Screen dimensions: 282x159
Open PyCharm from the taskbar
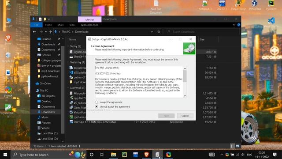pos(124,155)
